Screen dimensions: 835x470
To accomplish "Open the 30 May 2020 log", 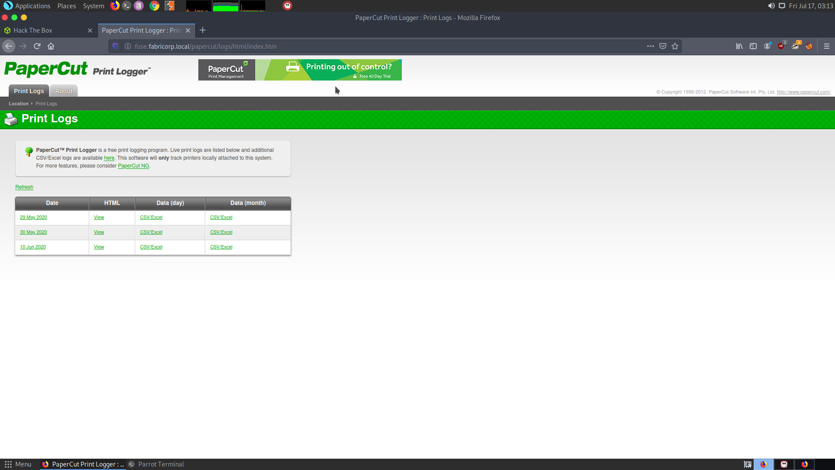I will tap(33, 232).
